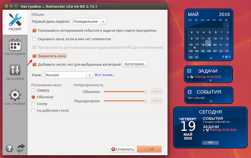Image resolution: width=251 pixels, height=158 pixels.
Task: Click the plus icon in the ЗАДАЧИ widget
Action: [189, 71]
